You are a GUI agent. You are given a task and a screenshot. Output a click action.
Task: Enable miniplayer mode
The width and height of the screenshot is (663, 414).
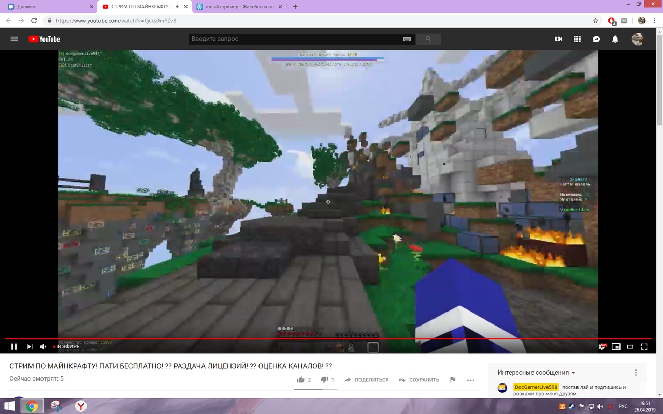coord(616,347)
